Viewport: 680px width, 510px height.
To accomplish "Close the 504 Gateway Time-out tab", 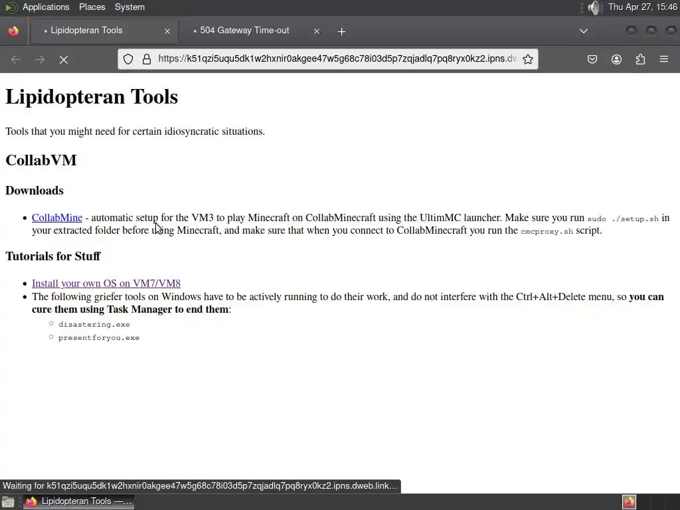I will click(x=317, y=31).
